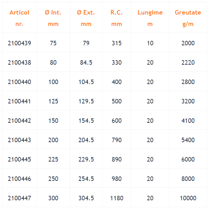Viewport: 209px width, 211px height.
Task: Select the 84.5 external diameter cell
Action: click(86, 62)
